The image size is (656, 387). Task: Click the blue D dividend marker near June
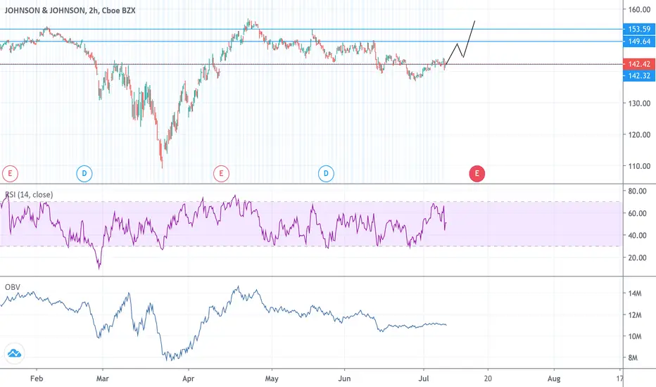click(326, 174)
